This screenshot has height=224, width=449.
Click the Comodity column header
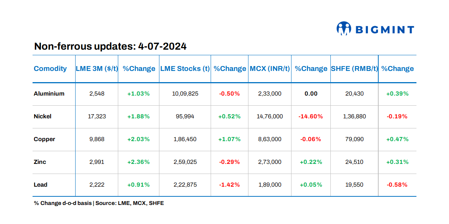point(50,69)
